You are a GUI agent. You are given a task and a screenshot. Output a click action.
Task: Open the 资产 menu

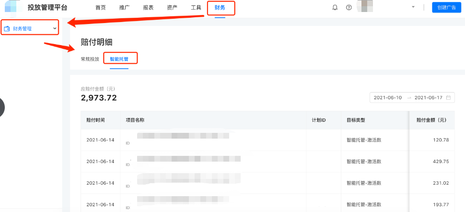point(172,8)
